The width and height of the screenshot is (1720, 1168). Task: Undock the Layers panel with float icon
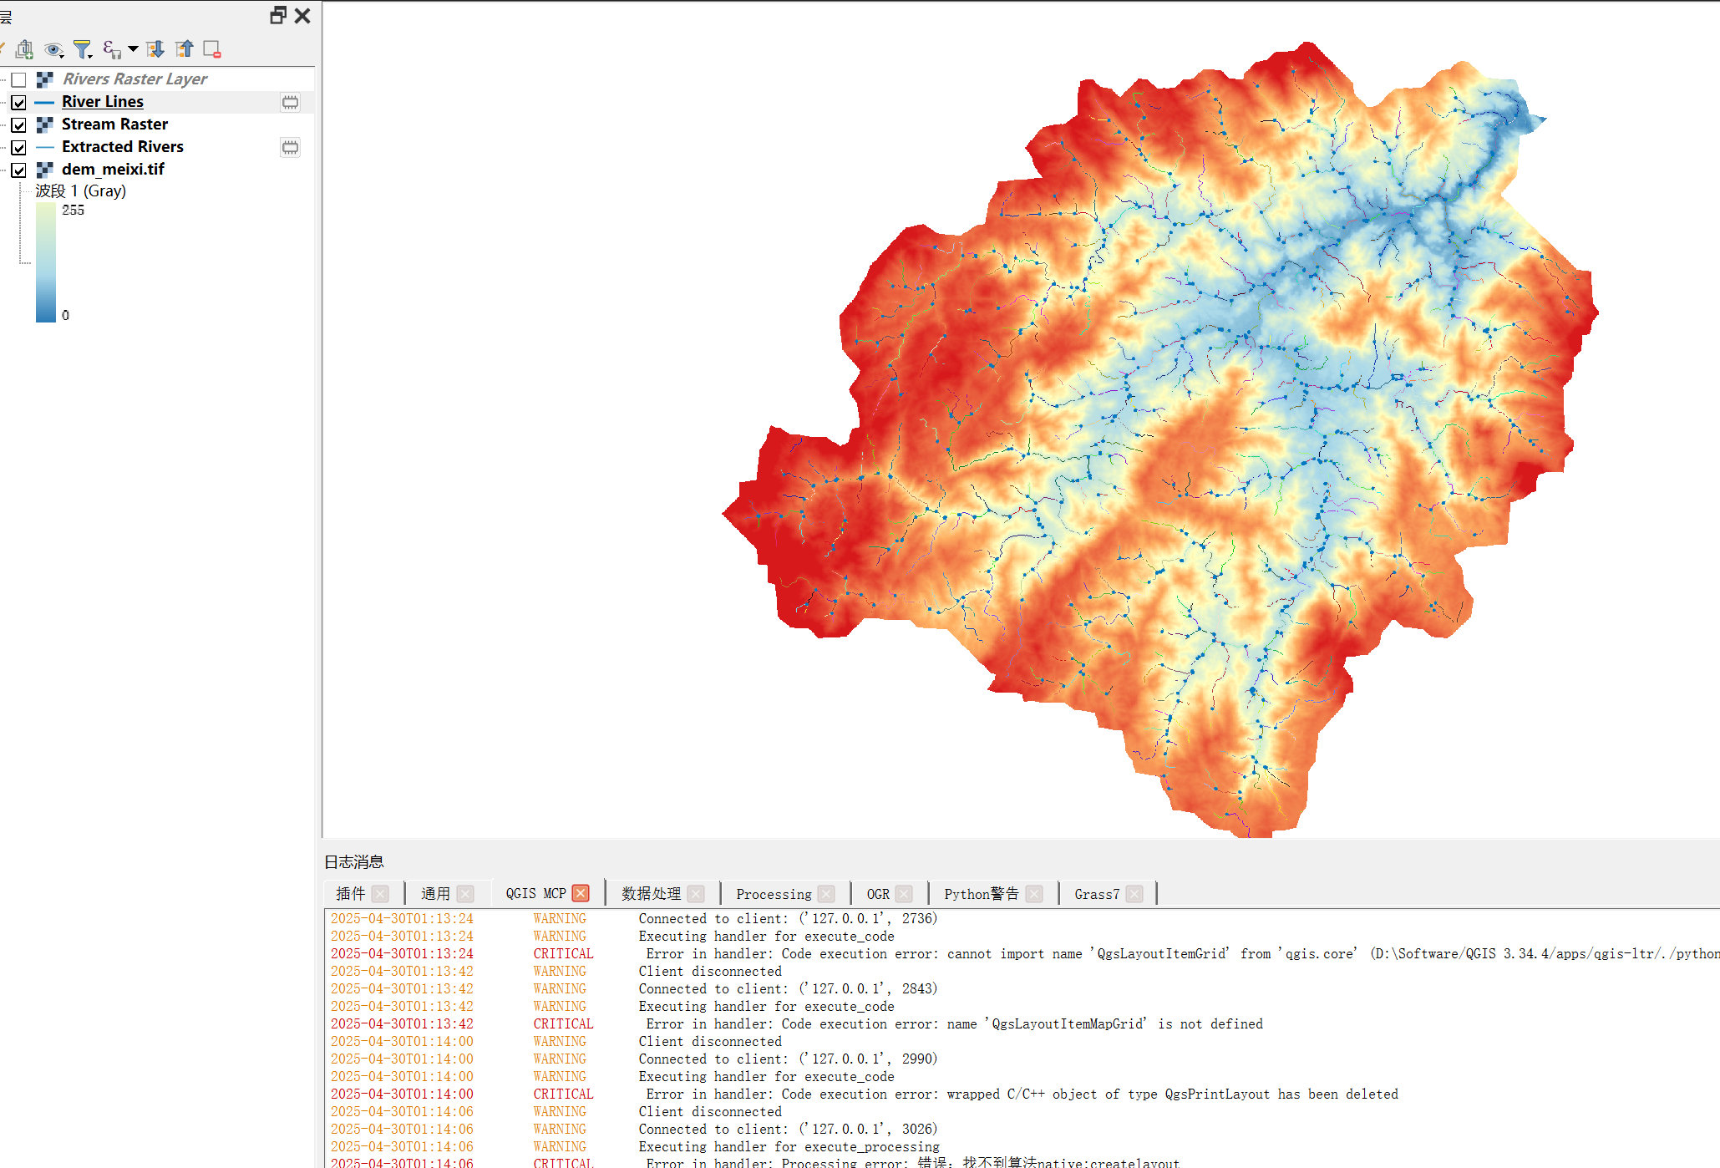tap(278, 16)
